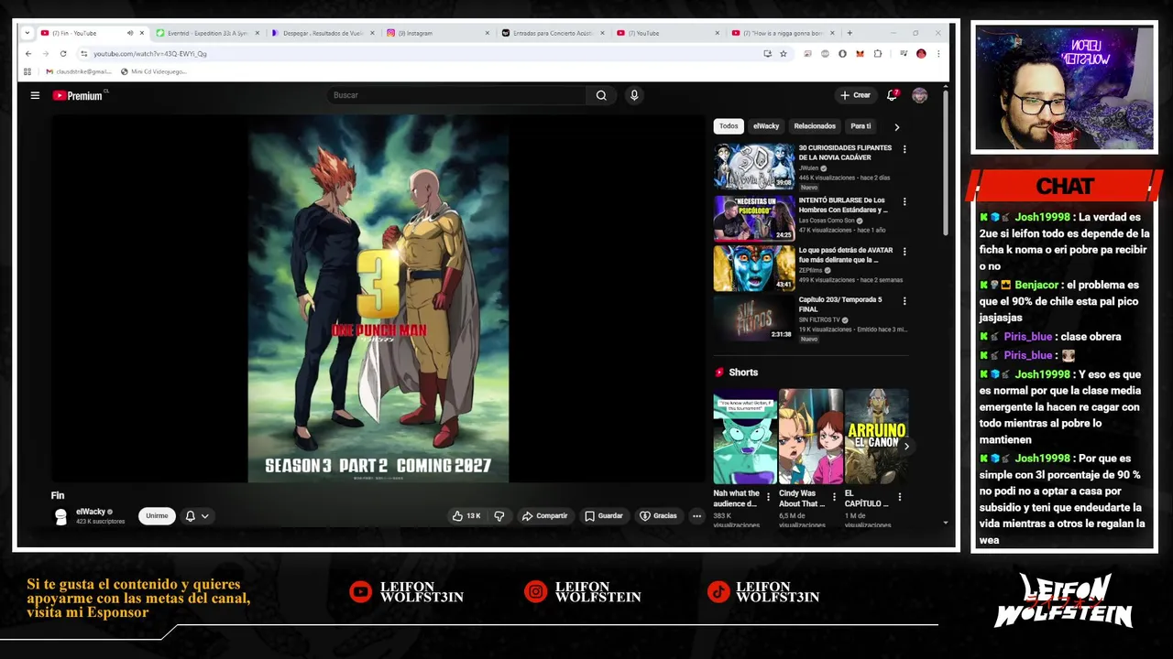Open the notifications bell in YouTube header
The image size is (1173, 659).
(x=892, y=95)
